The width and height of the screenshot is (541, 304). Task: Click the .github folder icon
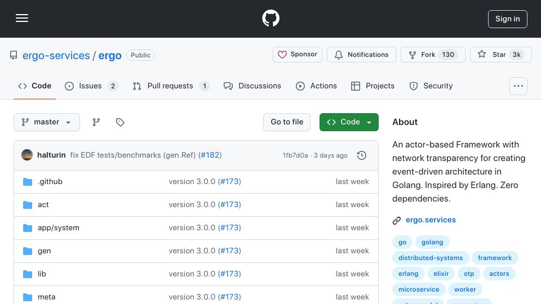click(28, 182)
